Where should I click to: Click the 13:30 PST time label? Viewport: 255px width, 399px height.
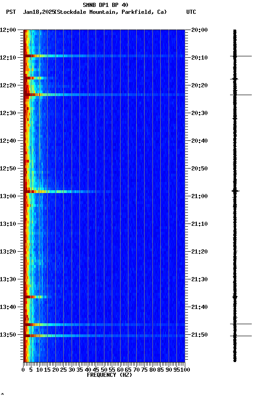coord(8,280)
